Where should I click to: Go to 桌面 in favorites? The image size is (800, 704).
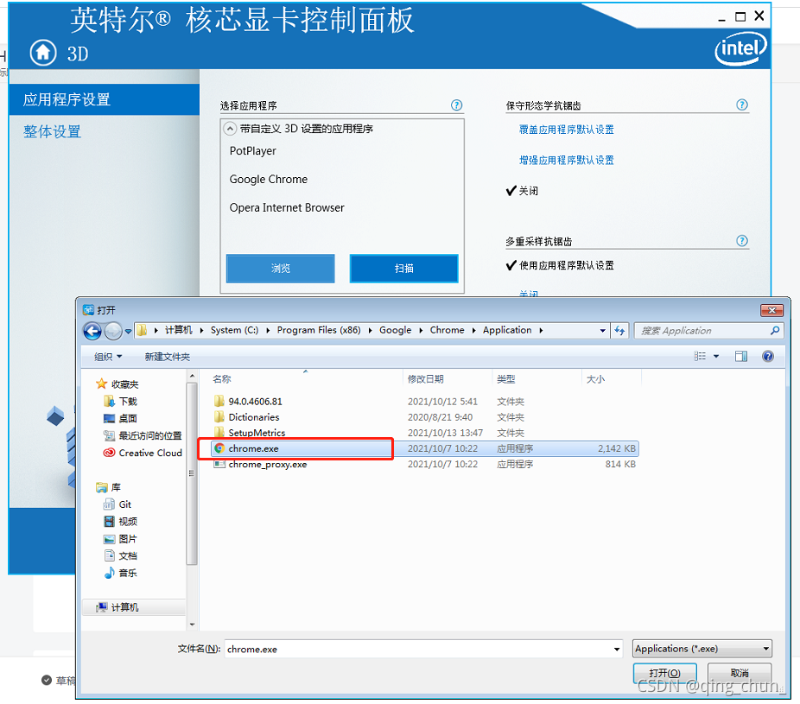(120, 418)
